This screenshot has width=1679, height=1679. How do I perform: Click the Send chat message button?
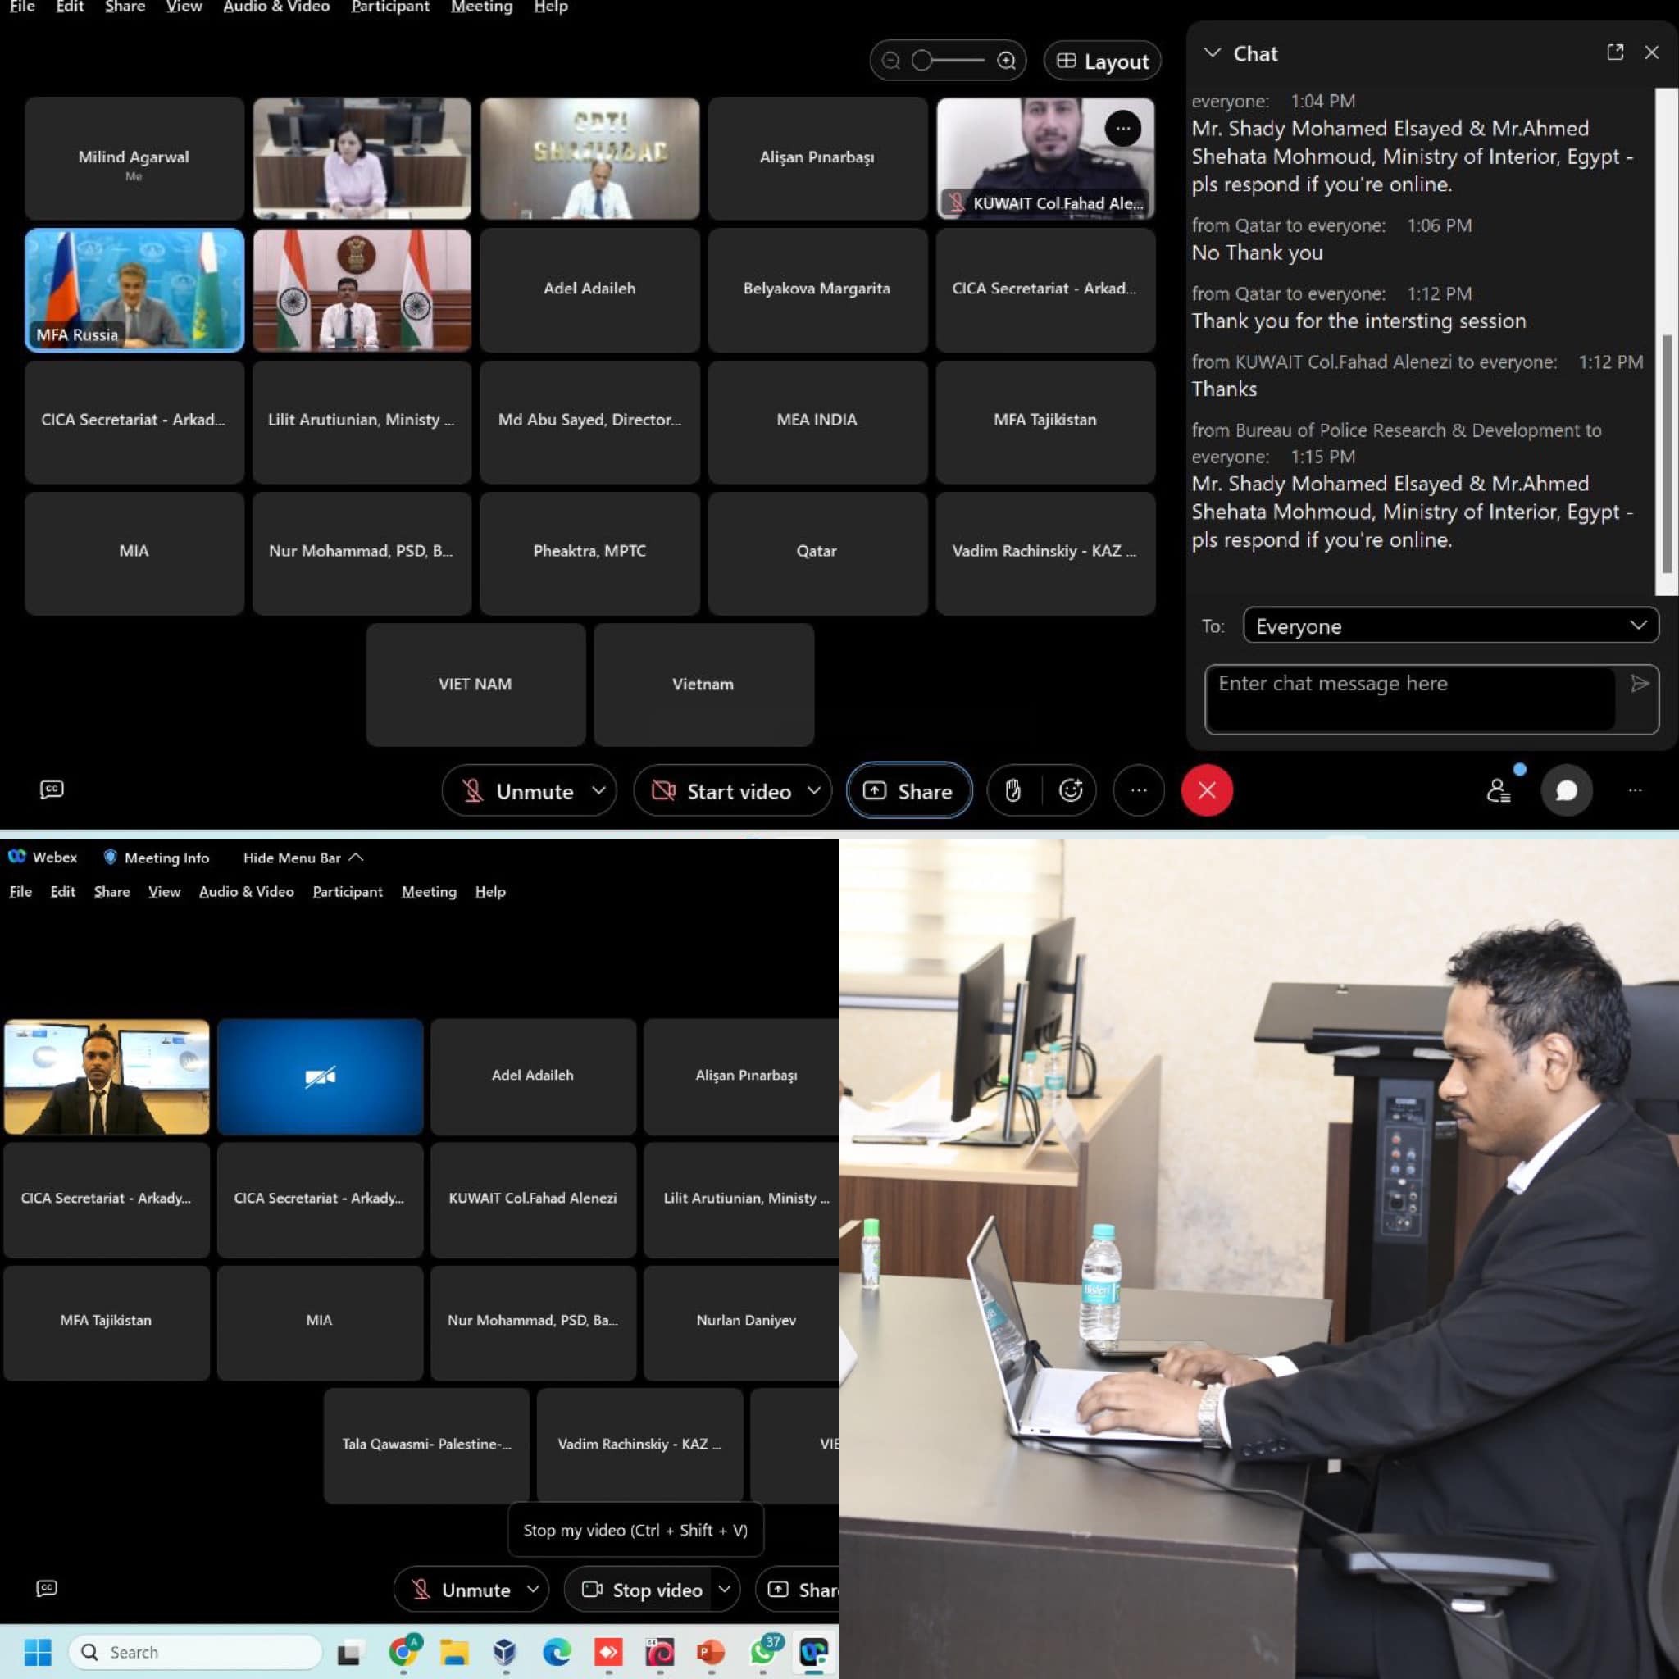1639,683
